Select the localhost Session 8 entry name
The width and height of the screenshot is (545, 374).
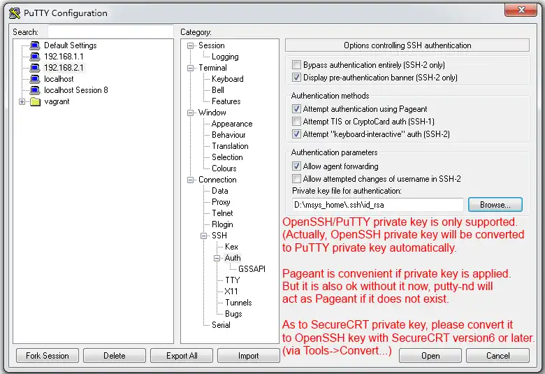75,90
